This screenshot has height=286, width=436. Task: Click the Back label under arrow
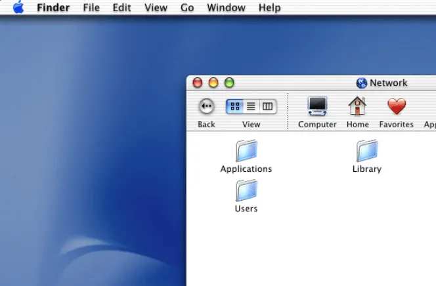(x=206, y=125)
